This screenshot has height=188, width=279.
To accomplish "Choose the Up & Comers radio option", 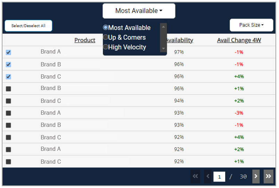I will coord(106,37).
